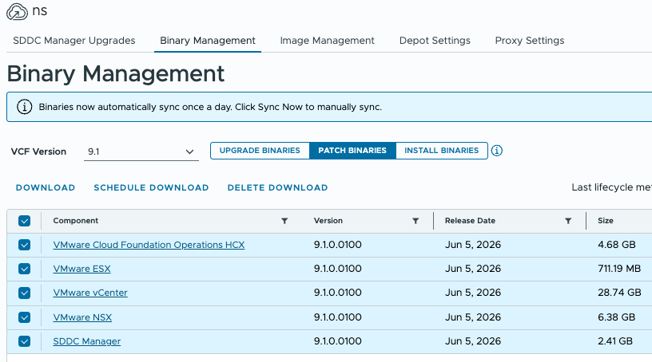This screenshot has height=362, width=652.
Task: Open the VMware NSX link
Action: (x=82, y=317)
